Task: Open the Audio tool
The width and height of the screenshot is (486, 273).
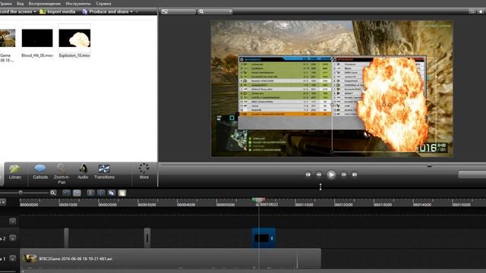Action: (83, 172)
